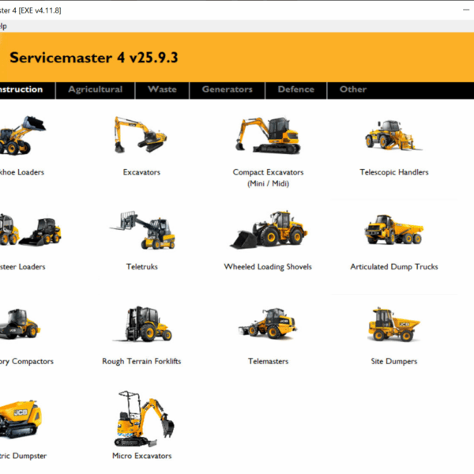Switch to the Construction tab

click(27, 90)
